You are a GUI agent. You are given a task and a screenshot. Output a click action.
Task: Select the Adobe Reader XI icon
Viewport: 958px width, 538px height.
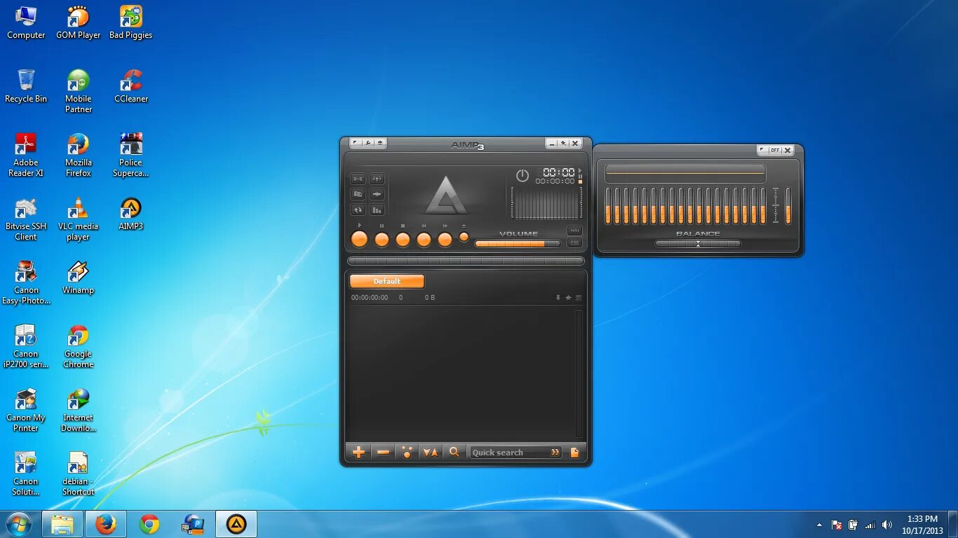pyautogui.click(x=26, y=155)
